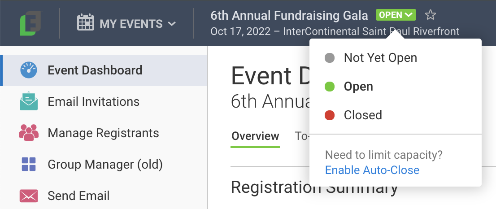Click the calendar icon beside My Events
496x209 pixels.
[85, 23]
